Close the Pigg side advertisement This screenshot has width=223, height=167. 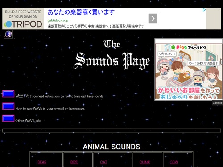coord(217,103)
